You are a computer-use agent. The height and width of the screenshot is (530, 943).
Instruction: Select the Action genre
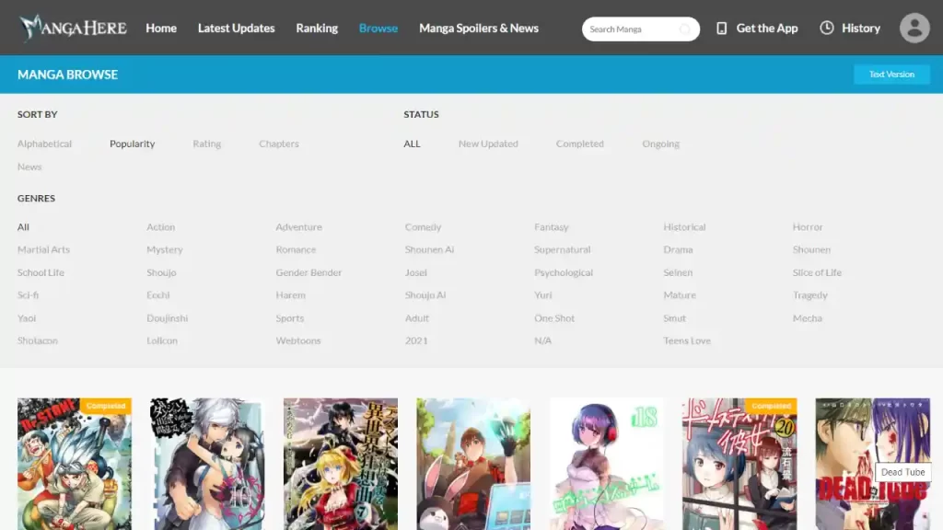(160, 227)
